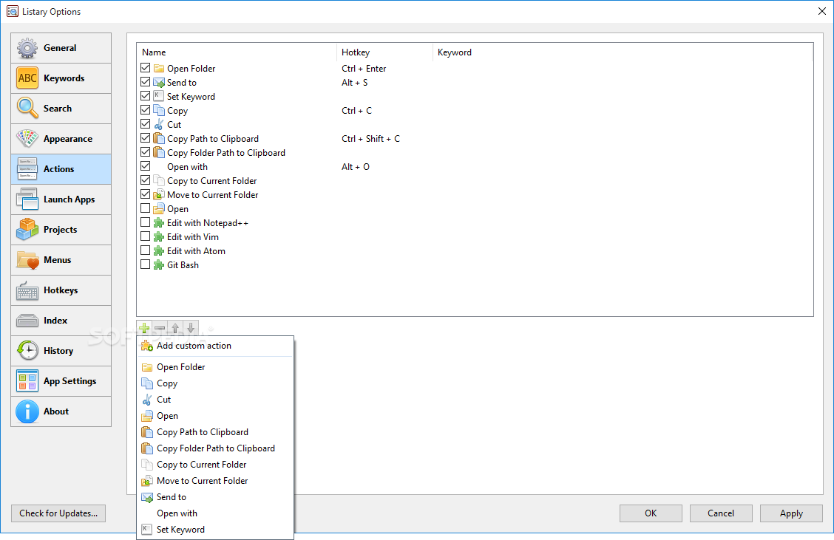Disable the Cut action checkbox
This screenshot has height=540, width=834.
(145, 124)
